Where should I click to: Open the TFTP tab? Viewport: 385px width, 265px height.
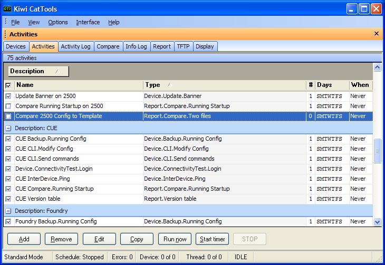pyautogui.click(x=183, y=46)
